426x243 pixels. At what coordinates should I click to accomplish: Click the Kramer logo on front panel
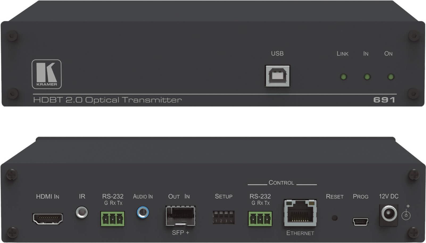click(47, 74)
